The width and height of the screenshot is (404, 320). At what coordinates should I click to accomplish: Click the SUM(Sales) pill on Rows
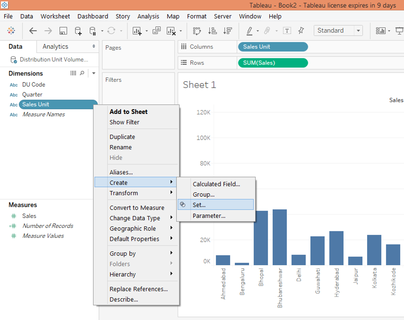pos(273,63)
